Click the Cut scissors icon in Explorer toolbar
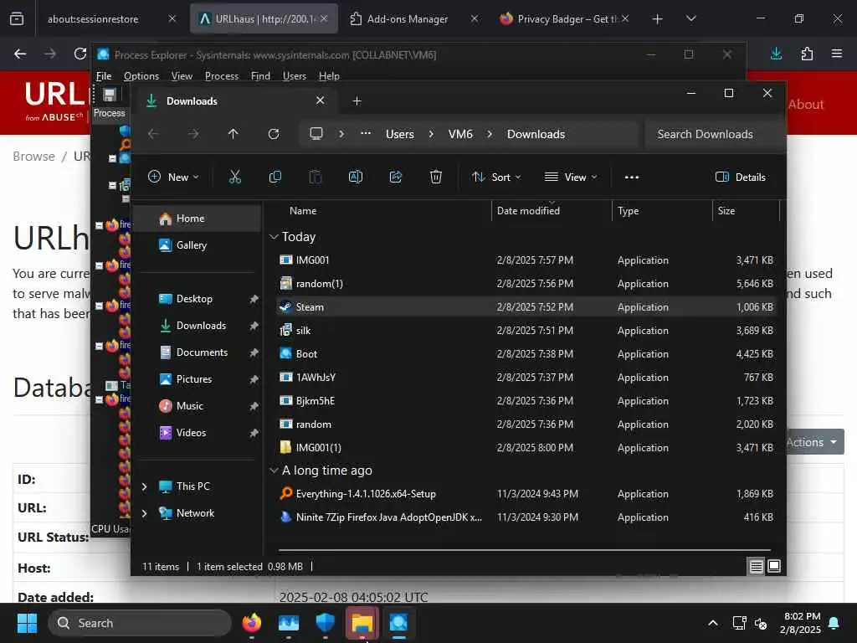The width and height of the screenshot is (857, 643). pyautogui.click(x=235, y=177)
